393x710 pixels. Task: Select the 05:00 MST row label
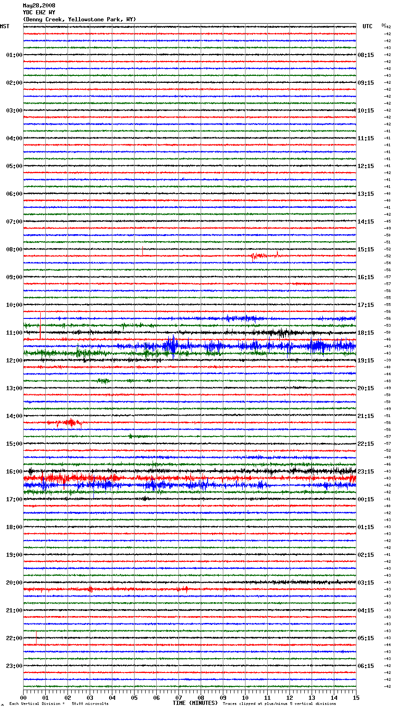(14, 166)
